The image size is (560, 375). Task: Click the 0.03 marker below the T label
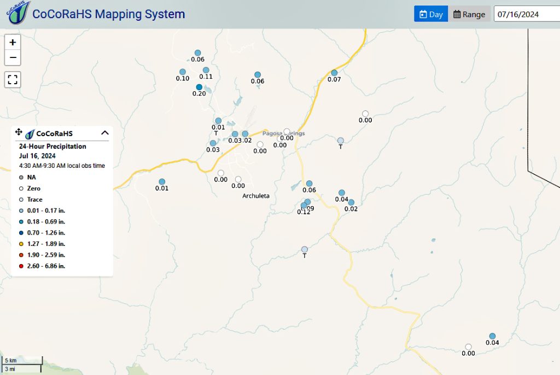[x=213, y=143]
